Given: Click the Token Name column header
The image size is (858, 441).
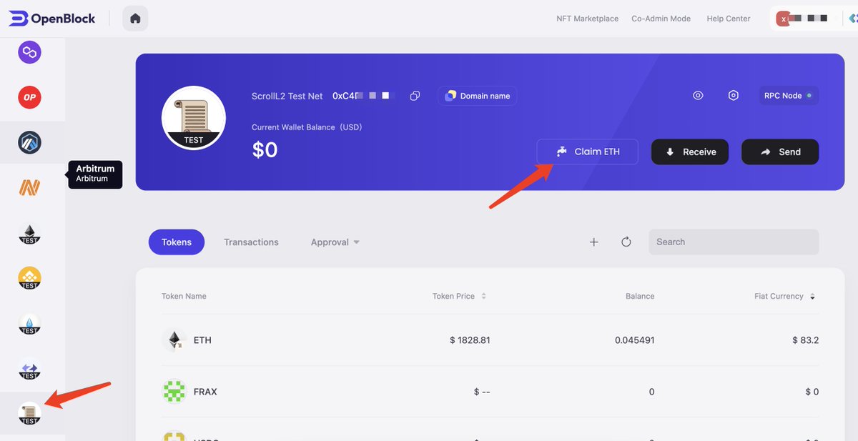Looking at the screenshot, I should [x=184, y=296].
